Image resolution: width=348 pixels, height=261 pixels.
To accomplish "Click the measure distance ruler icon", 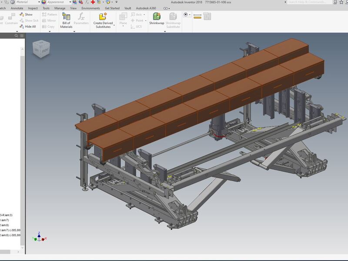I will click(x=197, y=16).
